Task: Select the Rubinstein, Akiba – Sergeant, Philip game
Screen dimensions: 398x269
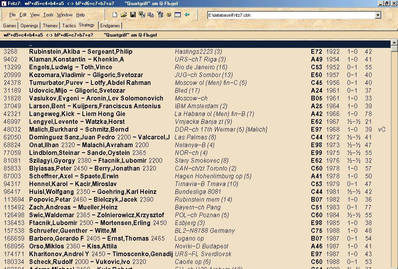Action: 80,51
